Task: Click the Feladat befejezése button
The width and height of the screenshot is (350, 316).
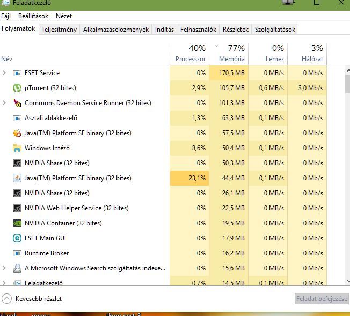Action: (322, 299)
